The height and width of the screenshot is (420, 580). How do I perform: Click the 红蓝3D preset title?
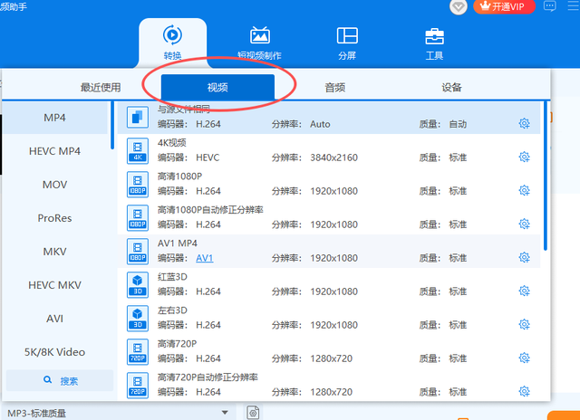(172, 277)
